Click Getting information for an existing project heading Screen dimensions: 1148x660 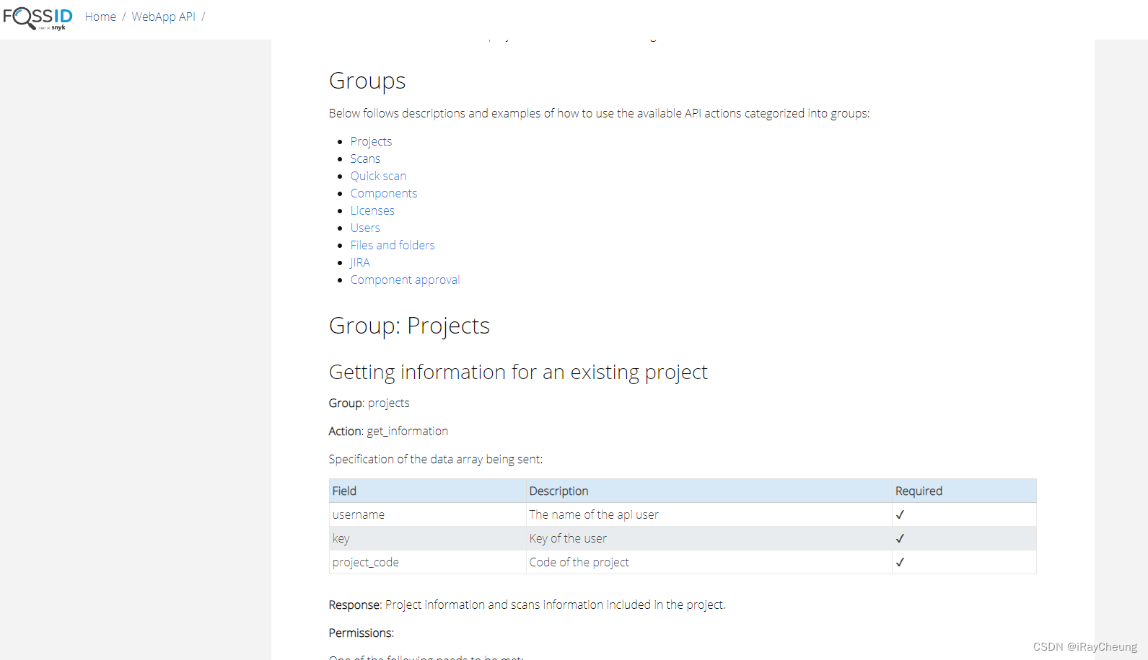518,372
